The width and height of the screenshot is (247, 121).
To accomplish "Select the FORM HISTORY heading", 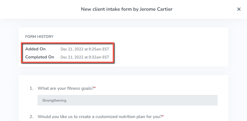I will coord(39,37).
